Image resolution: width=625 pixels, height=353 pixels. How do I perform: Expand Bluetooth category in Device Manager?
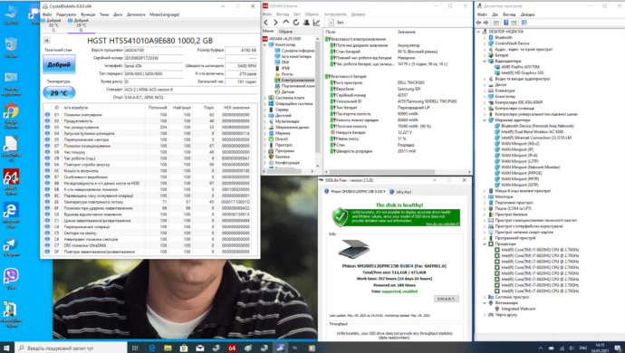click(486, 37)
